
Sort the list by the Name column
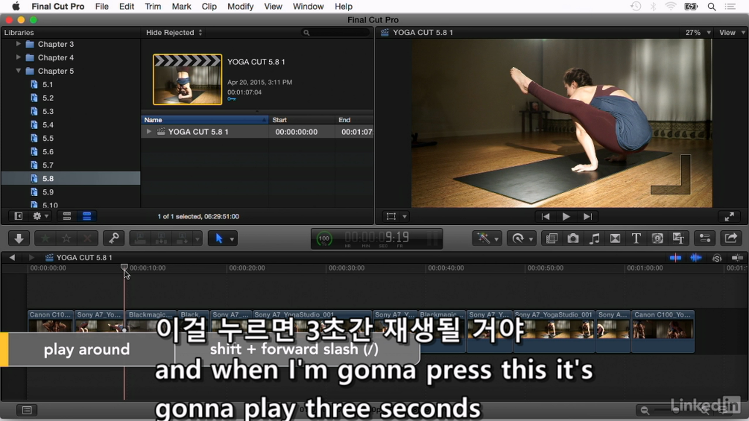tap(205, 120)
